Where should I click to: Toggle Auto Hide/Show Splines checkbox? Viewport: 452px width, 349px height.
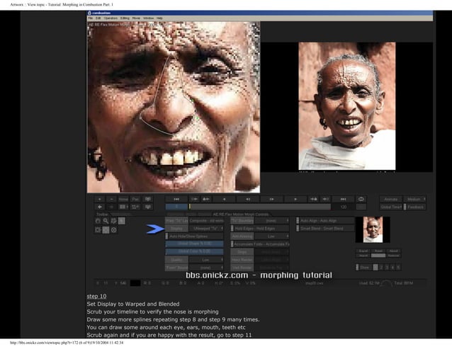167,236
